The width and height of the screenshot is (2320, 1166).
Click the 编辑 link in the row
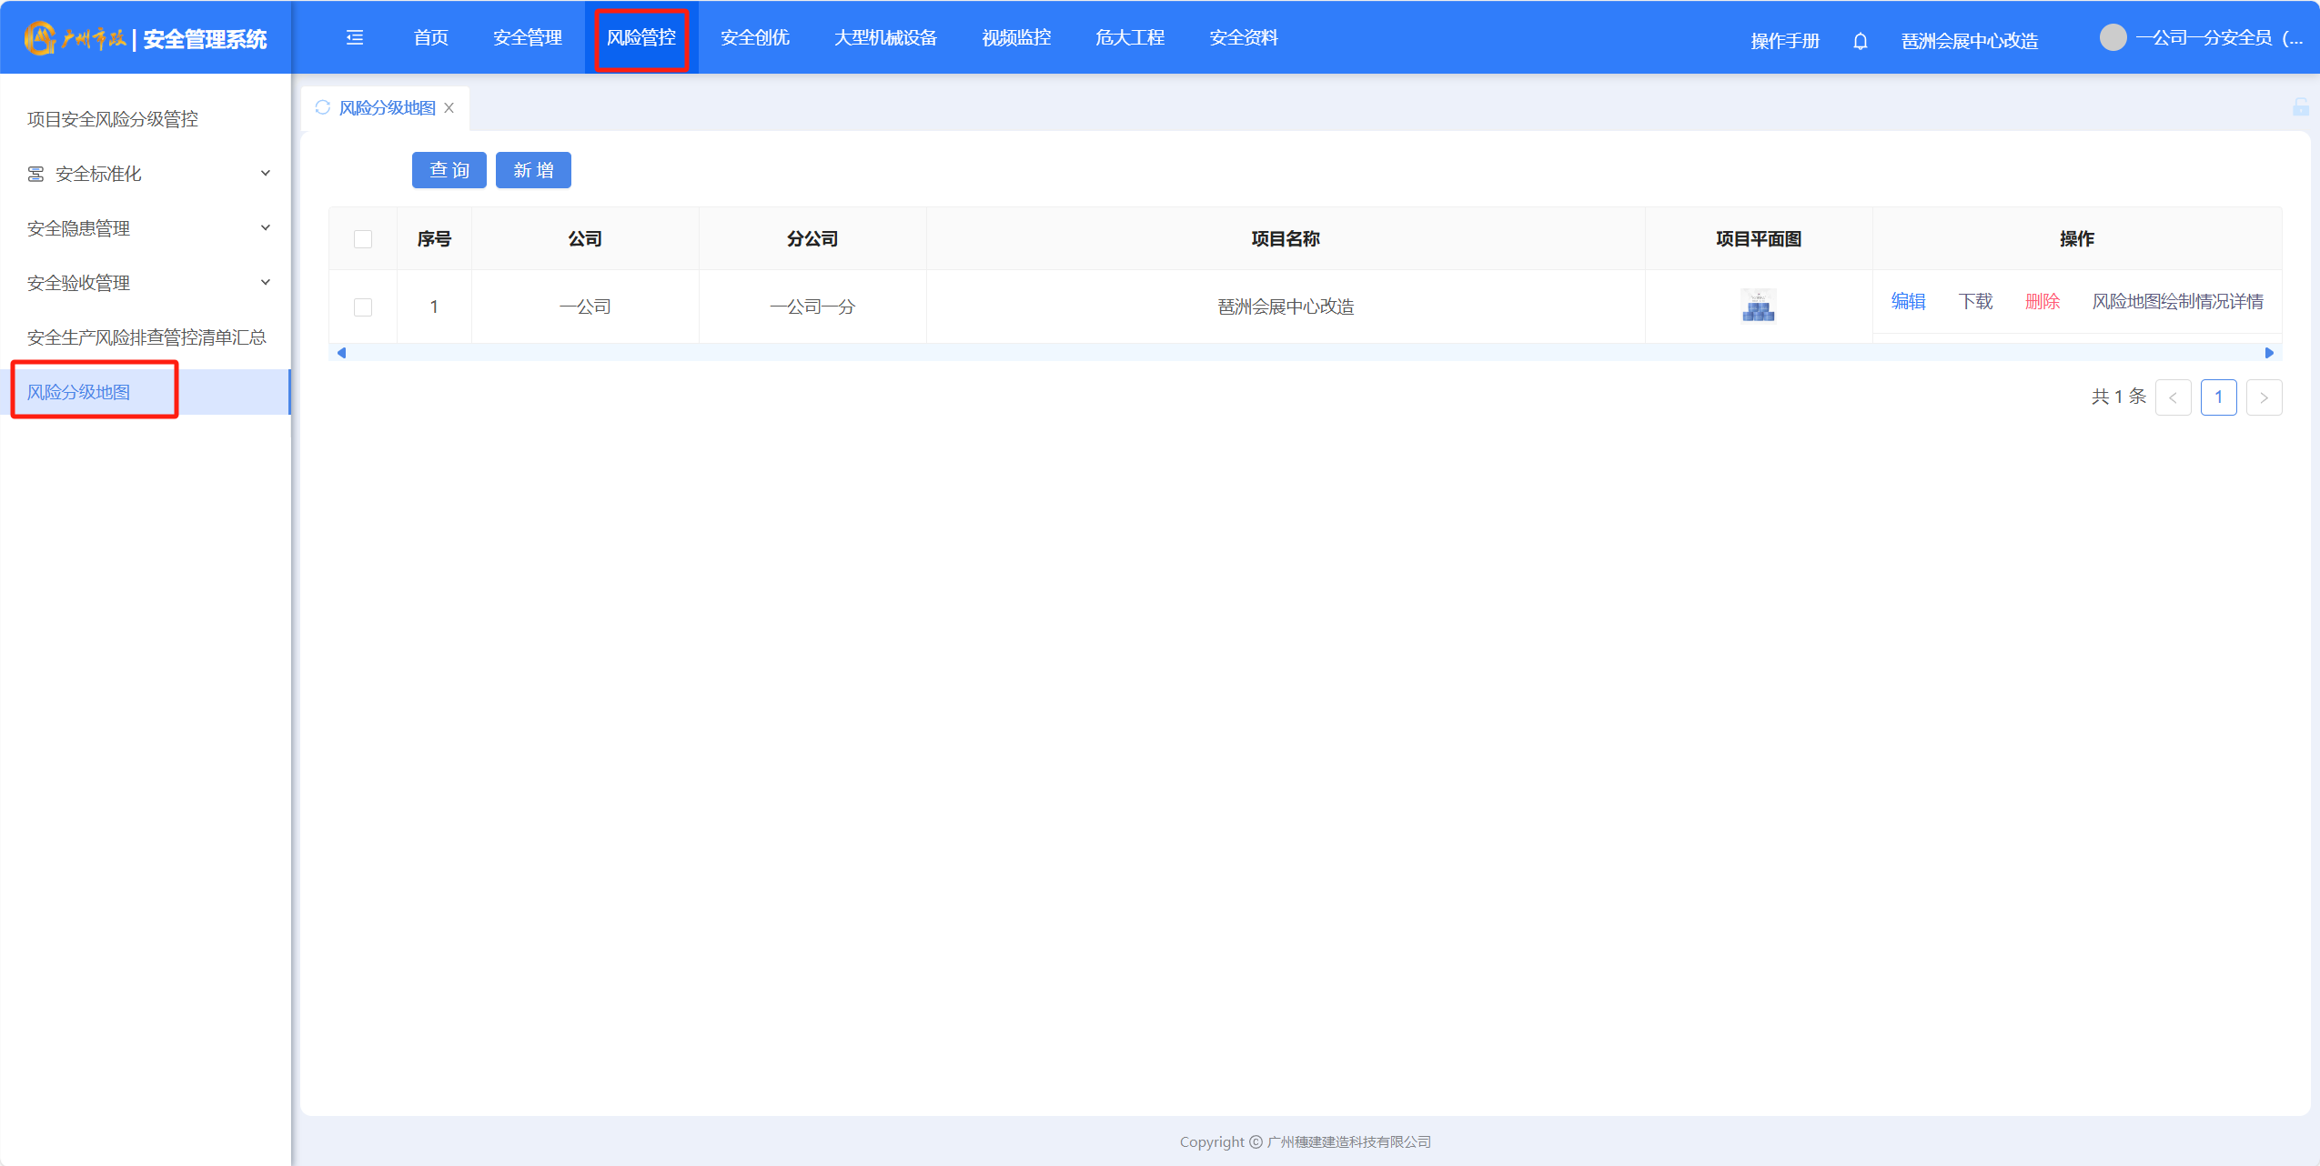coord(1908,302)
